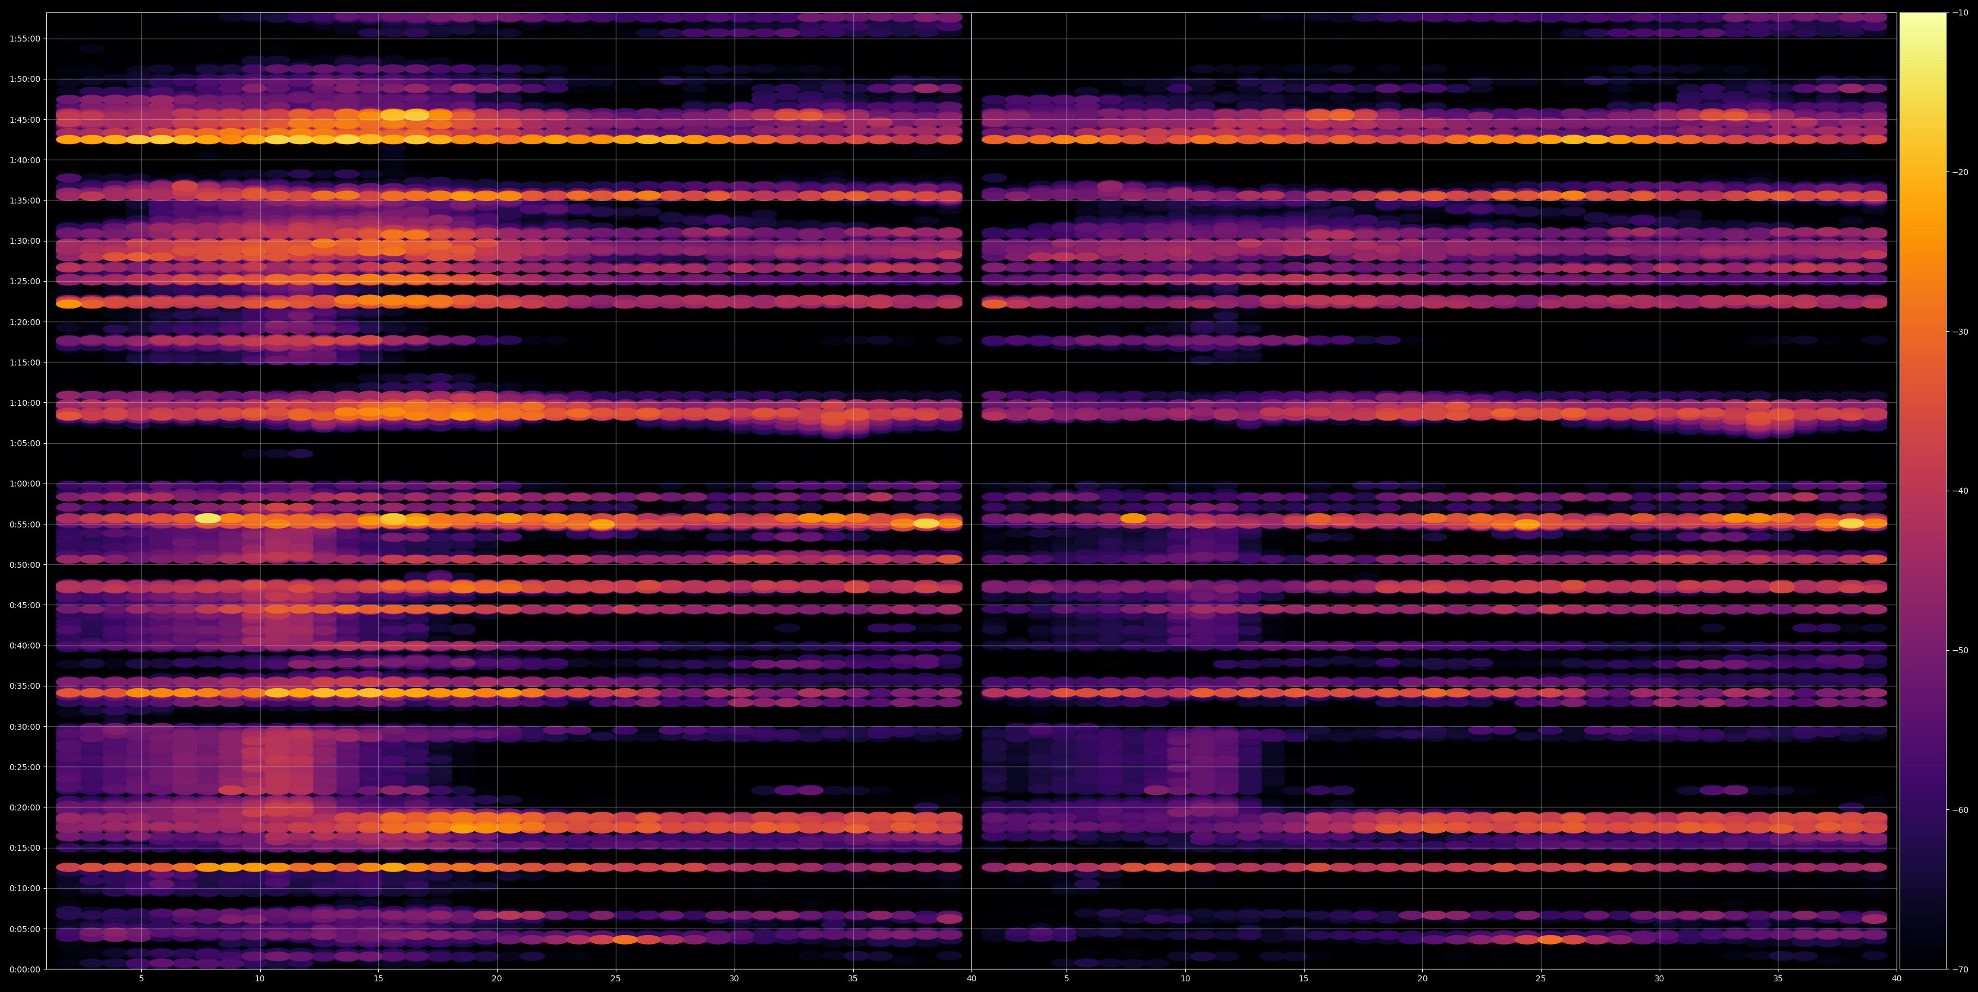Click x-axis tick 15 of right heatmap

point(1304,979)
